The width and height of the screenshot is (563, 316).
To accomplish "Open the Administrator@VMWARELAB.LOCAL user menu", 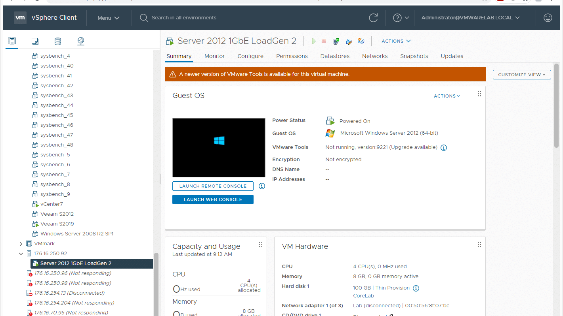I will point(471,18).
